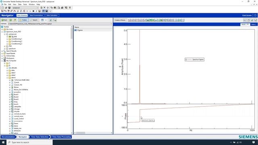Screen dimensions: 258x145
Task: Click the Views layout icon in Navigator toolbar
Action: (x=42, y=20)
